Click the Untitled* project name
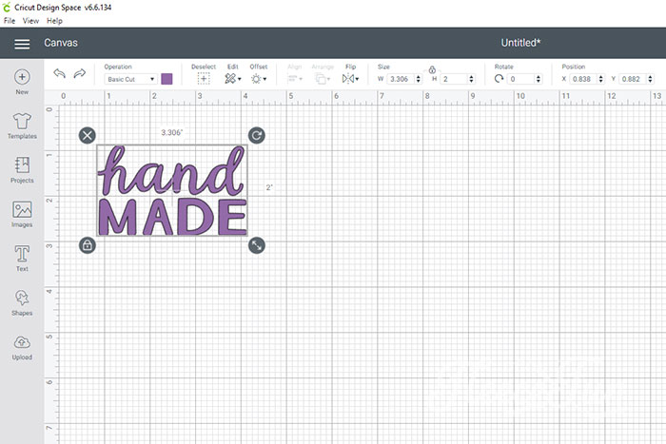 point(520,43)
